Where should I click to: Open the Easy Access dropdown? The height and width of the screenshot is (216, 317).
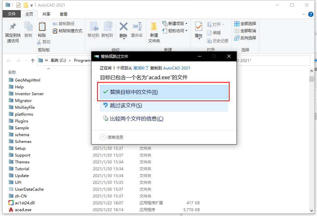click(186, 31)
